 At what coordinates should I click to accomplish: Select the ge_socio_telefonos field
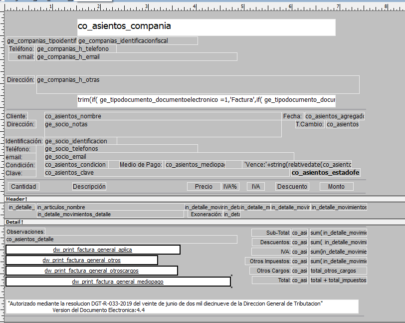coord(121,149)
